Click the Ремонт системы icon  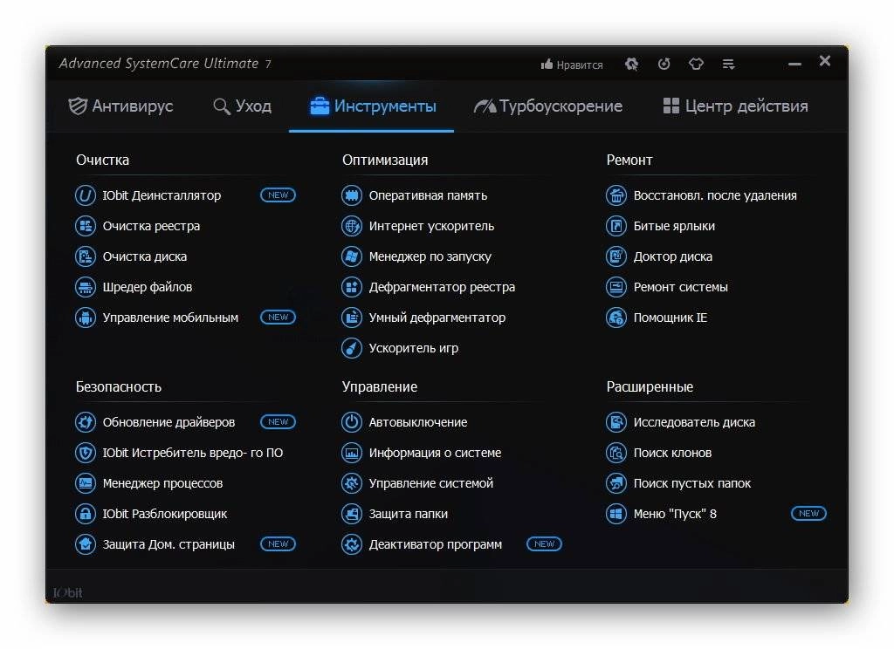point(616,287)
